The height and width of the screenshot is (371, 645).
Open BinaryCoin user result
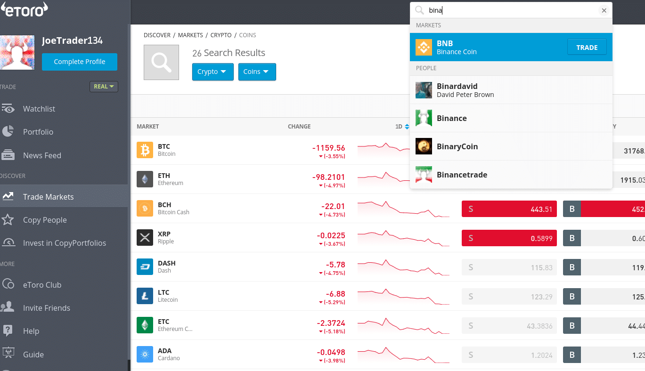tap(511, 146)
